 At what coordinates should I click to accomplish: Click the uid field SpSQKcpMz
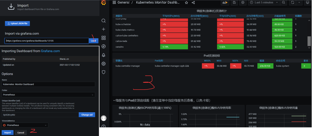(40, 115)
